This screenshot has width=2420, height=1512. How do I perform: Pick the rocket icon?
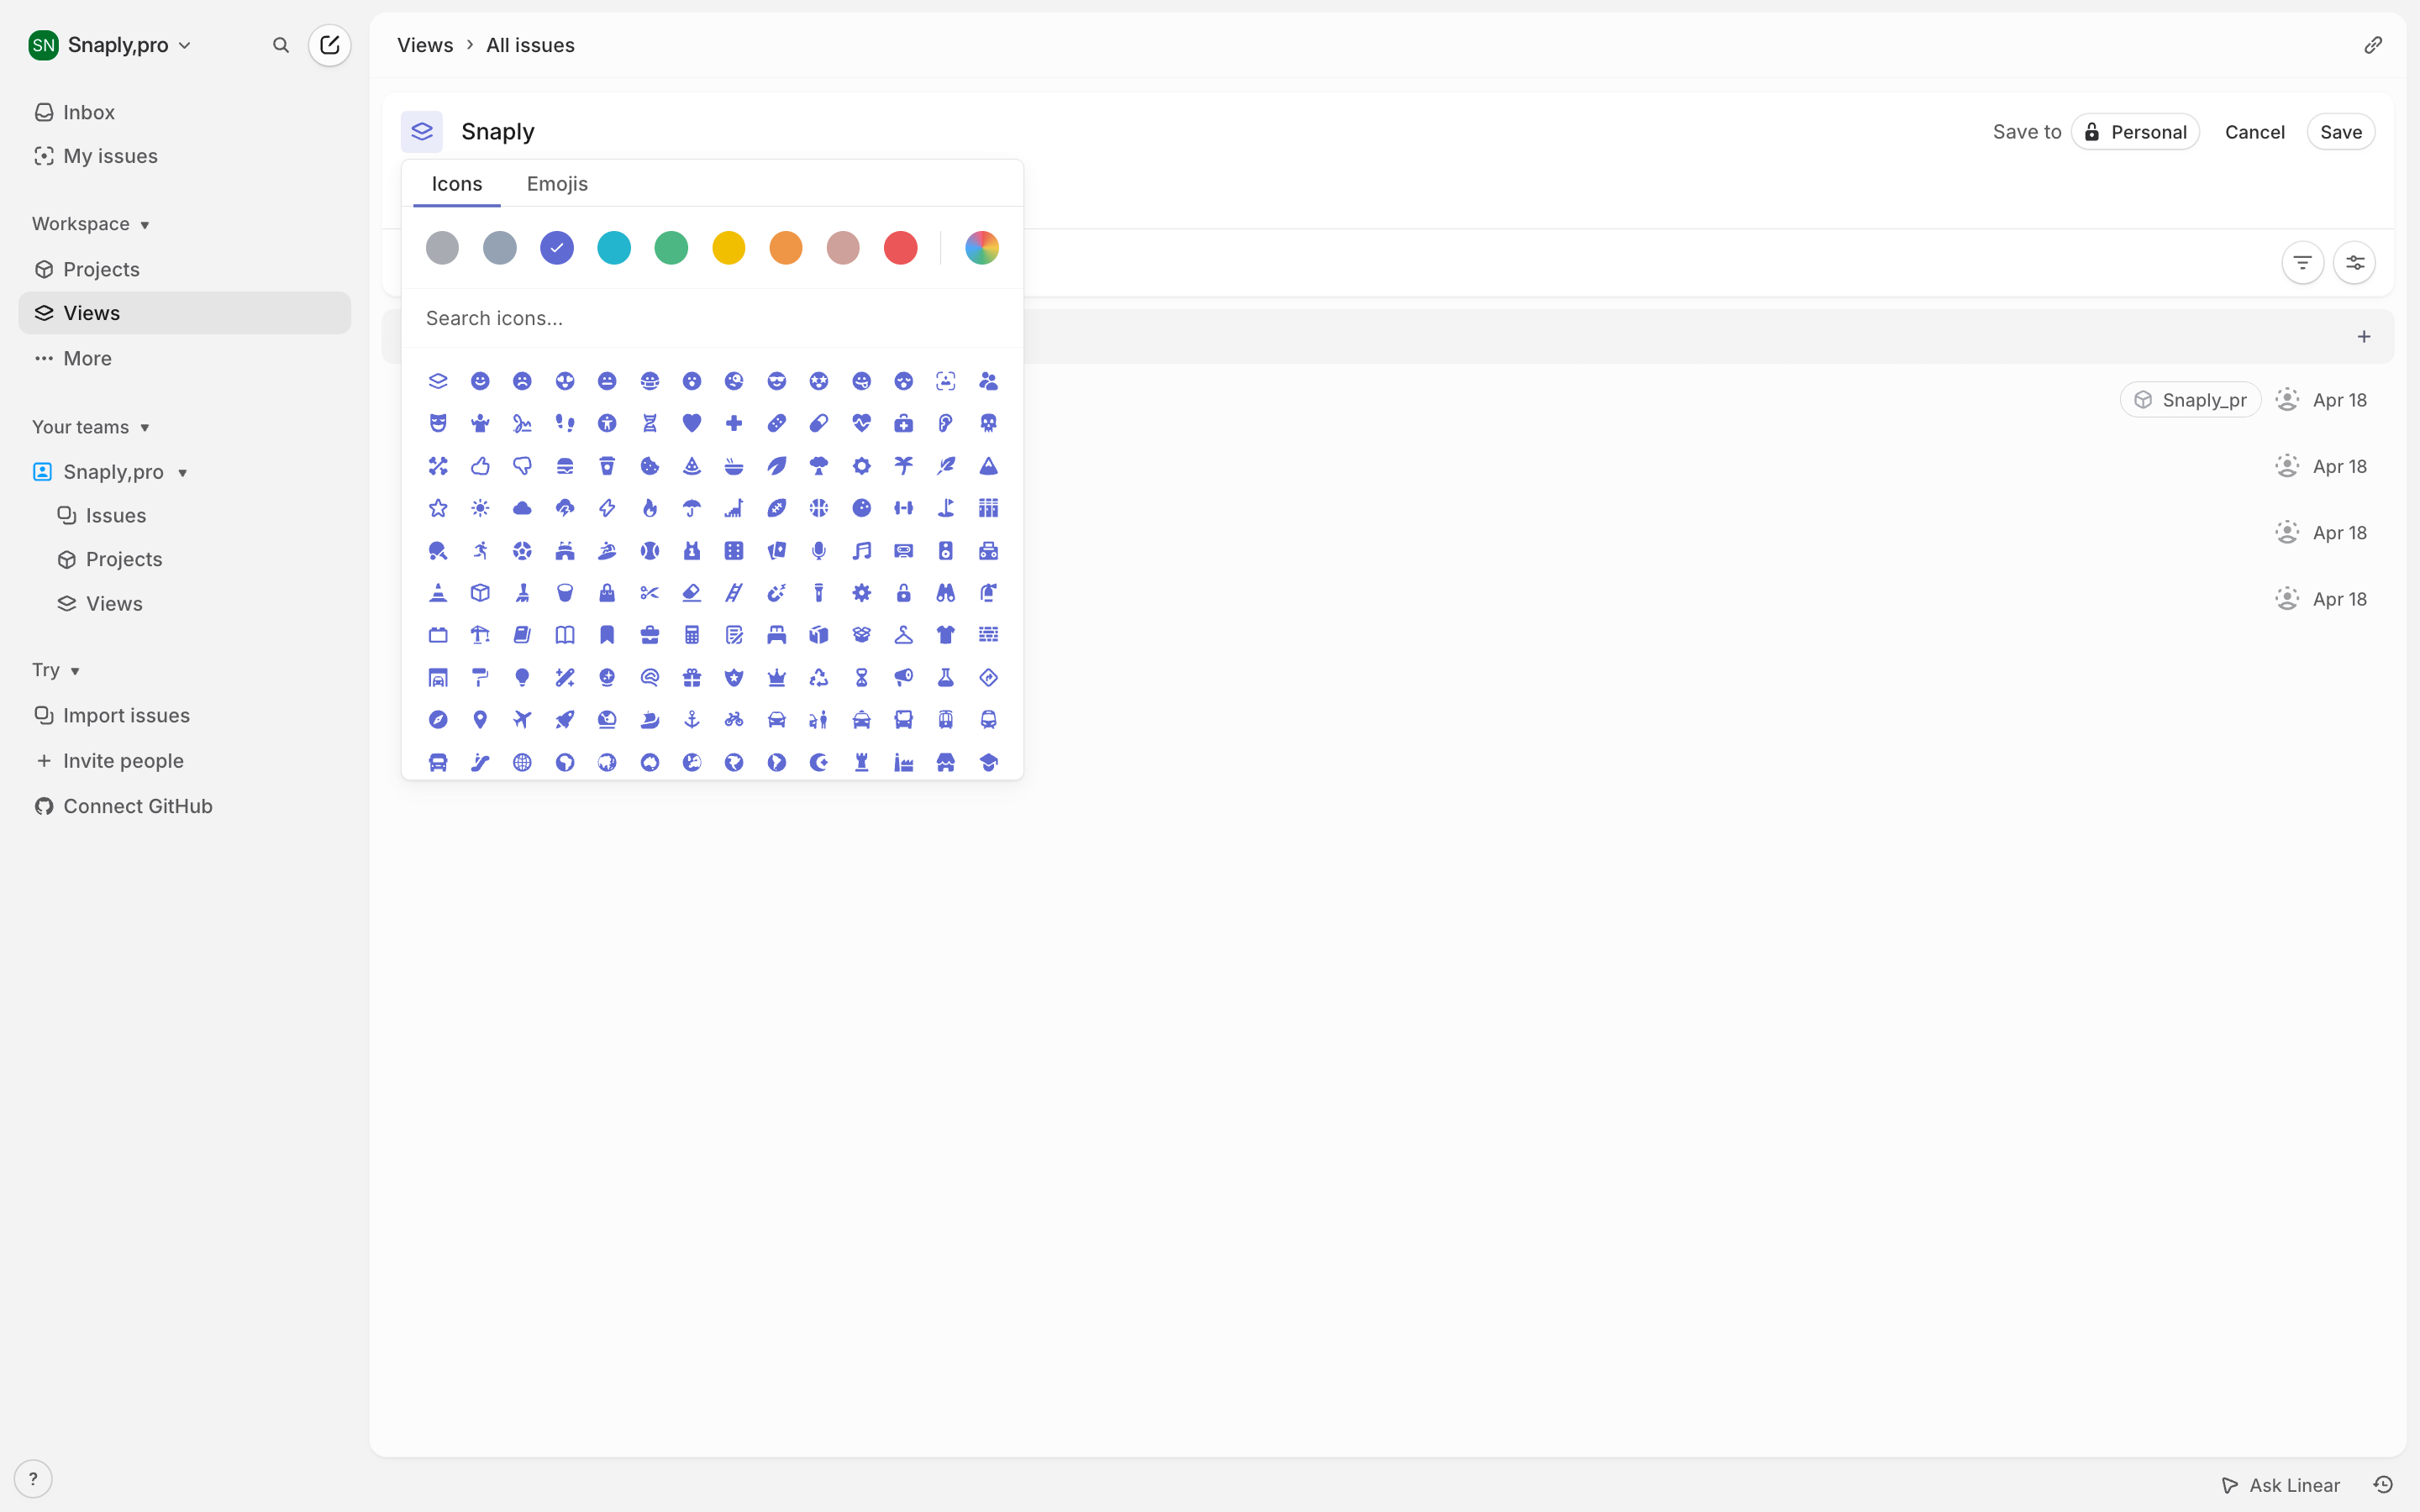565,720
